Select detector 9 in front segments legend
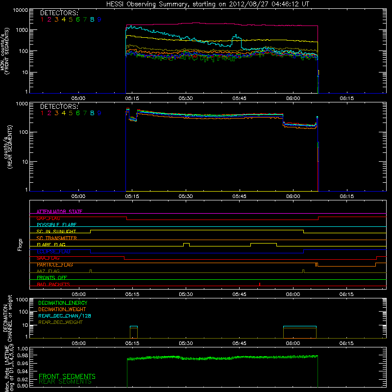The width and height of the screenshot is (392, 392). (x=99, y=20)
